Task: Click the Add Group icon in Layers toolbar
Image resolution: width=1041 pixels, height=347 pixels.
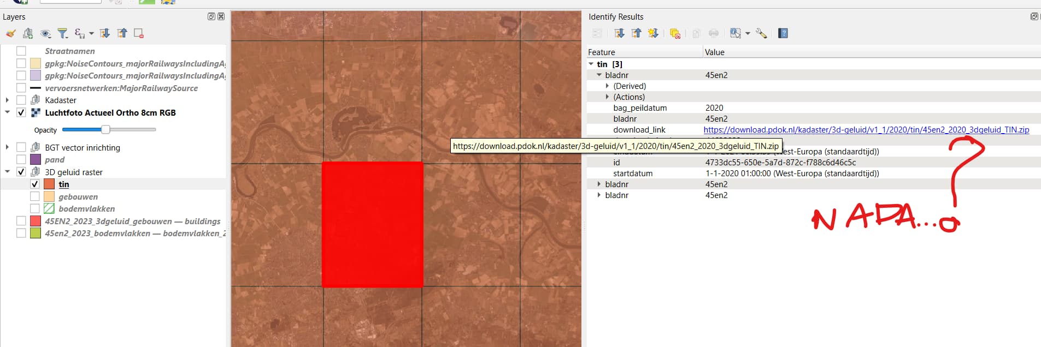Action: [x=28, y=33]
